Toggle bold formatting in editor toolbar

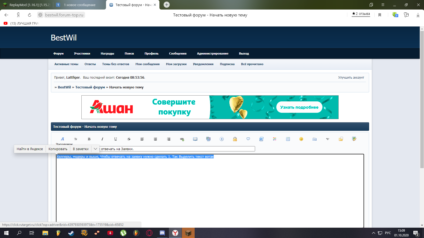tap(89, 139)
